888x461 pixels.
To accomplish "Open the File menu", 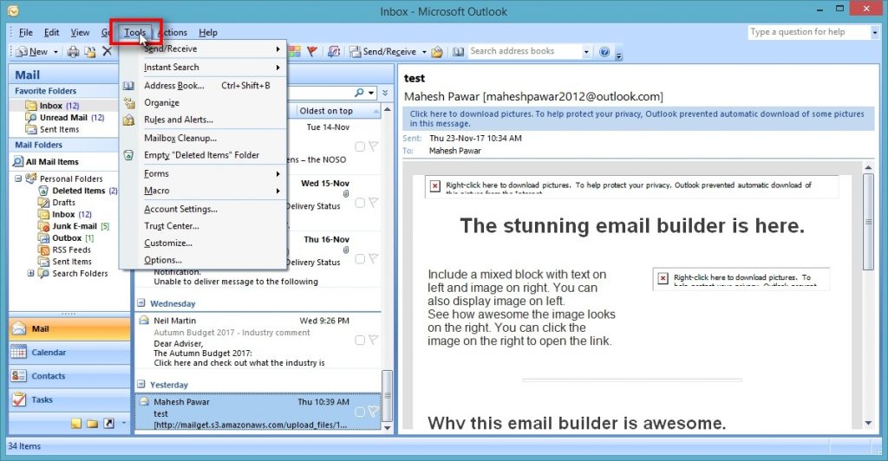I will coord(26,32).
